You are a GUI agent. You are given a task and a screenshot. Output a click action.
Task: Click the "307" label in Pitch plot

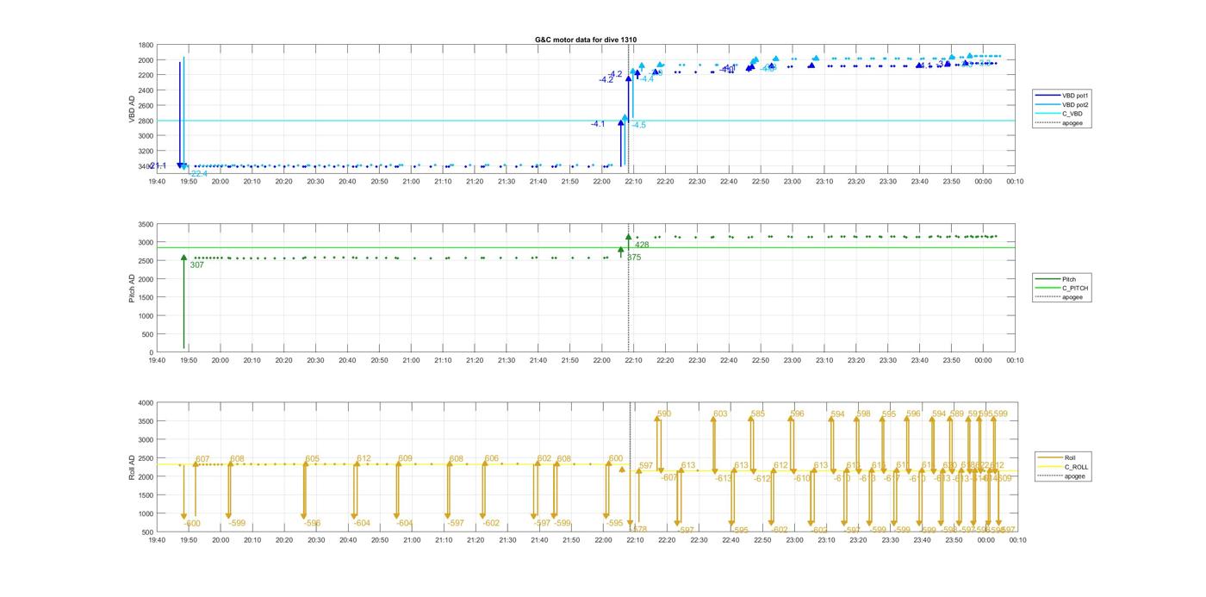tap(197, 265)
